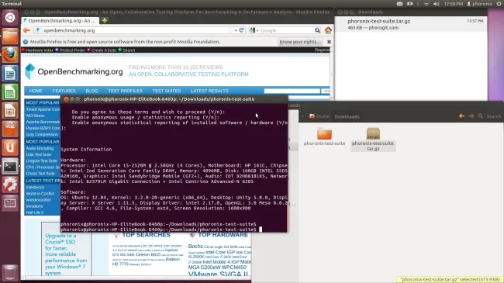Go back in file manager with arrow
The image size is (504, 283).
click(461, 116)
